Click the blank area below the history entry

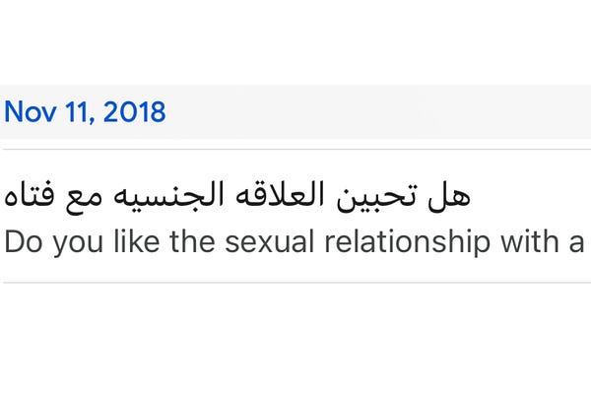tap(295, 339)
